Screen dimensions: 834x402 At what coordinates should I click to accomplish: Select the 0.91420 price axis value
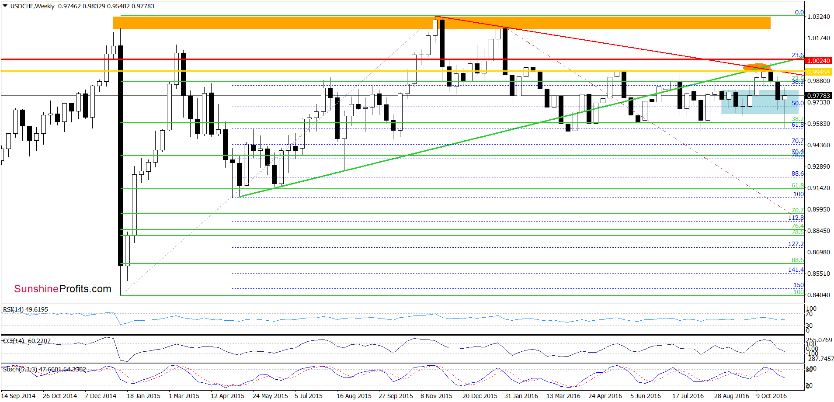(819, 188)
